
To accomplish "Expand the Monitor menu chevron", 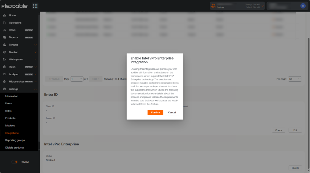I will (36, 52).
